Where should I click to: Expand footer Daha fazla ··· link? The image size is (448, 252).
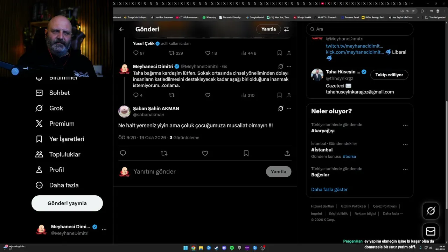click(x=393, y=213)
